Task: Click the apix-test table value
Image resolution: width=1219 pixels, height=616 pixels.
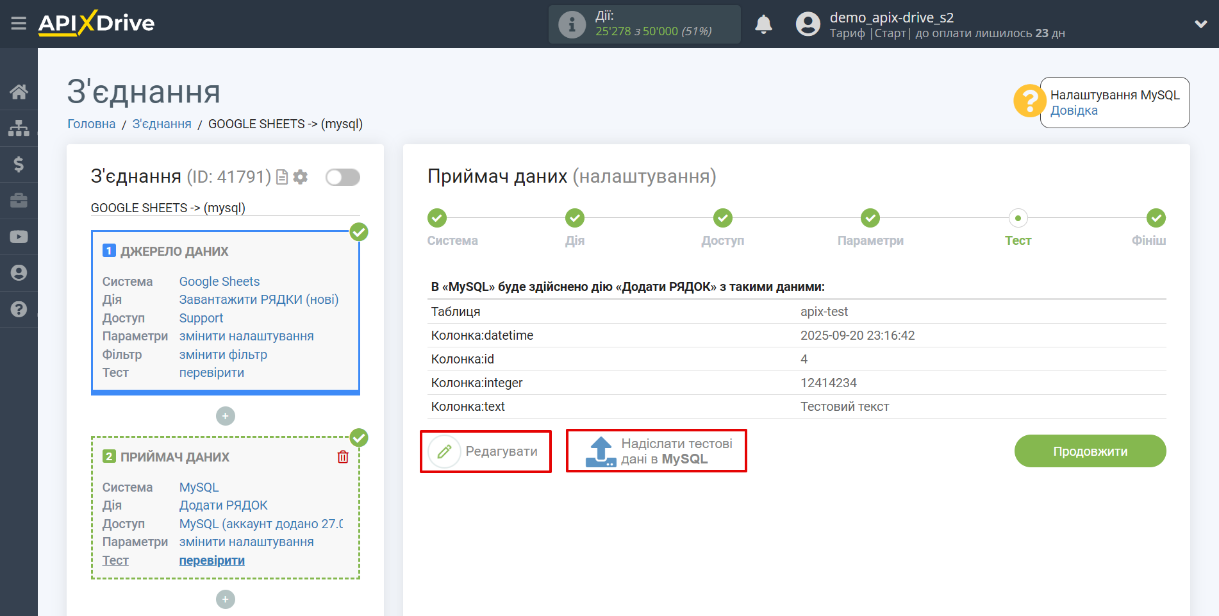Action: [824, 312]
